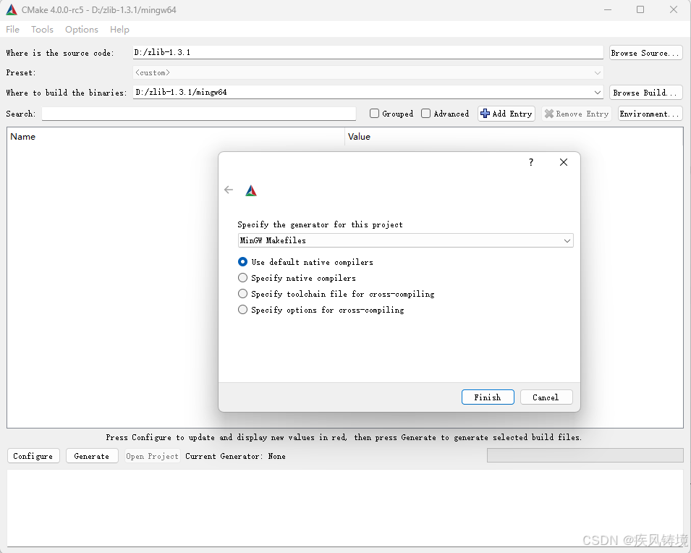
Task: Expand the Preset custom dropdown
Action: pyautogui.click(x=368, y=73)
